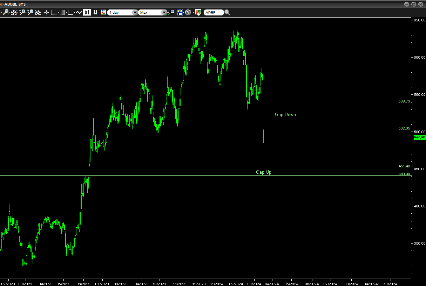Refresh chart data with the reload icon
Image resolution: width=426 pixels, height=286 pixels.
pos(188,12)
